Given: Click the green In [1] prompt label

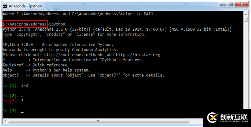Looking at the screenshot, I should (11, 86).
